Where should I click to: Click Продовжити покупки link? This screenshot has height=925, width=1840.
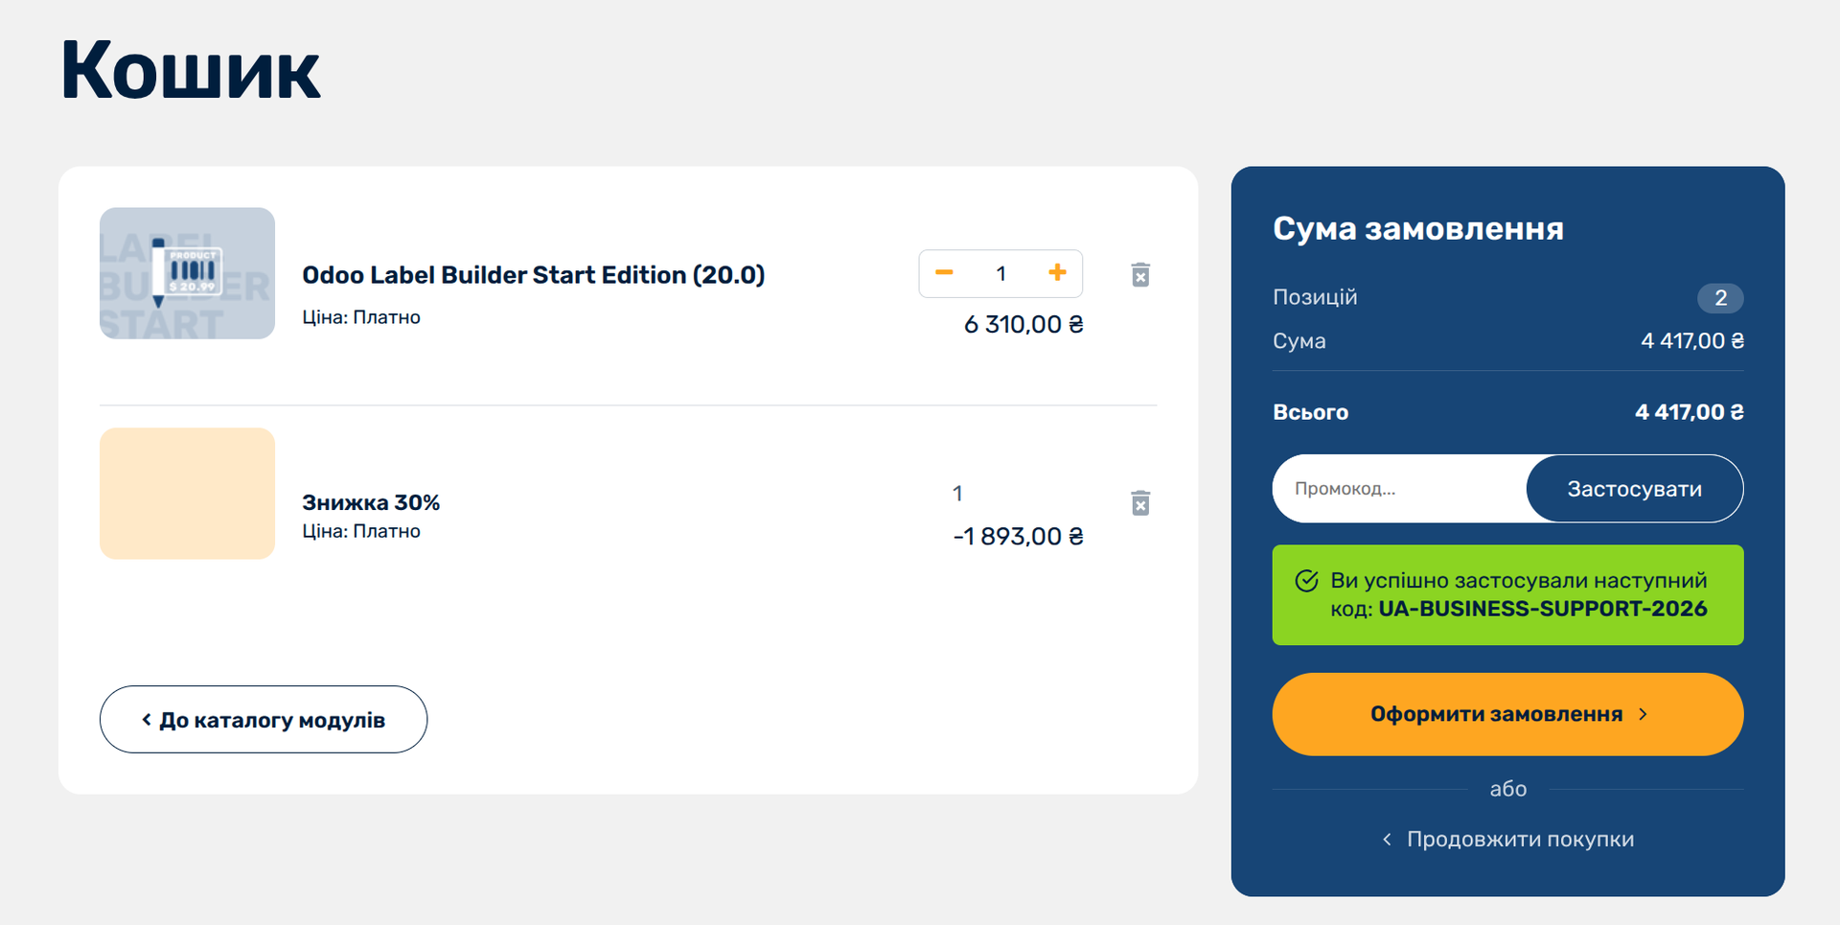[1507, 839]
